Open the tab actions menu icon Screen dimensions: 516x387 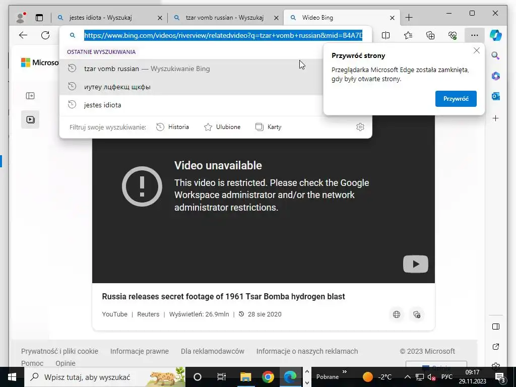click(x=39, y=18)
